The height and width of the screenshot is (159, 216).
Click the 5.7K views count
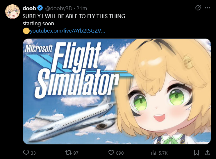(x=163, y=153)
